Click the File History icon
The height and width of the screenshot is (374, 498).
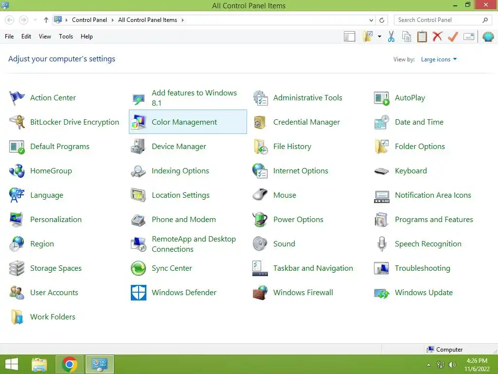(x=260, y=146)
